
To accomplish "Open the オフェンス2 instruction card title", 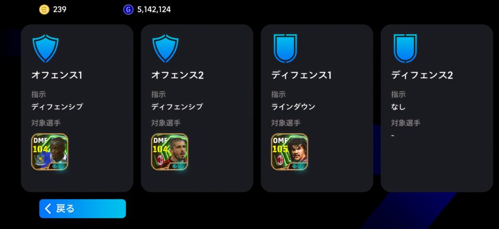I will click(x=177, y=75).
